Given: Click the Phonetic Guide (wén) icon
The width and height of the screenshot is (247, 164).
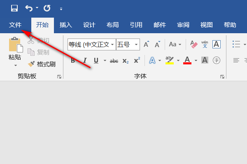Looking at the screenshot, I should tap(205, 44).
